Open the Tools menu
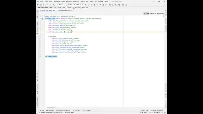Image resolution: width=203 pixels, height=114 pixels. coord(91,1)
